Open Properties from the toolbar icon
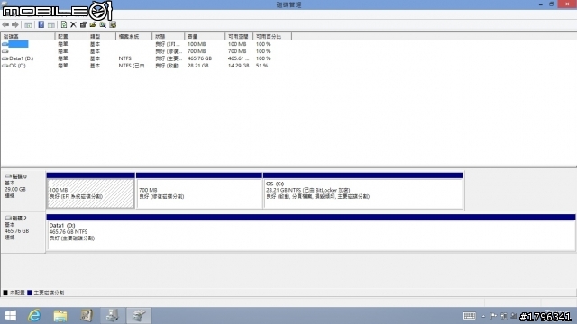 coord(83,24)
